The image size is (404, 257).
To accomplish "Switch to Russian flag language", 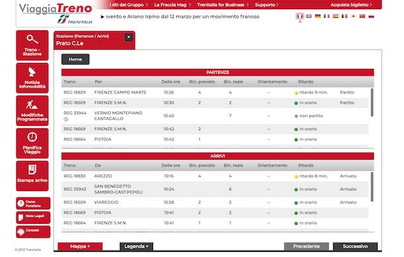I will point(371,16).
